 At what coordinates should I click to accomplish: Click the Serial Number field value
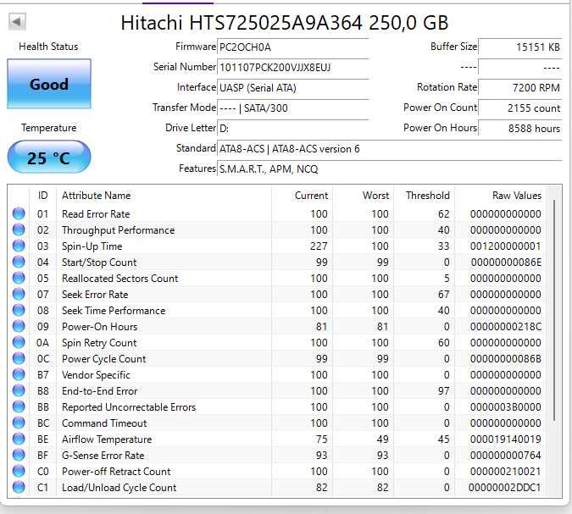[293, 68]
